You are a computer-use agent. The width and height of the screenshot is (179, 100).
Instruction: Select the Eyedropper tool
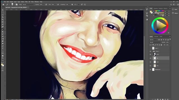tap(3, 24)
